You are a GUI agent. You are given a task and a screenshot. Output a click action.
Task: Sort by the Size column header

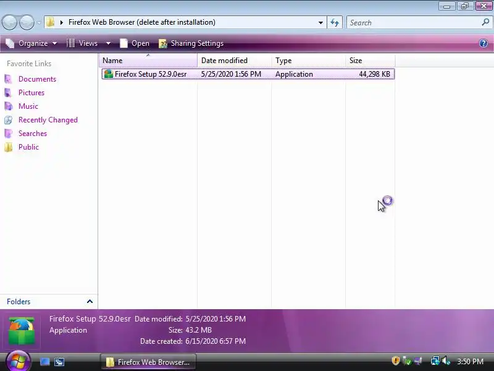(x=370, y=60)
